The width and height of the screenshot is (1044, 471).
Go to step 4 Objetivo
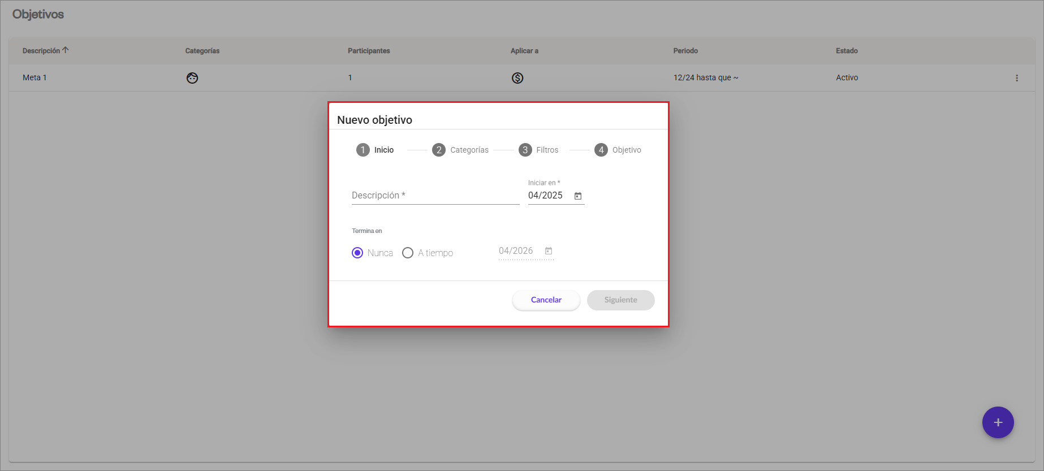click(x=618, y=150)
